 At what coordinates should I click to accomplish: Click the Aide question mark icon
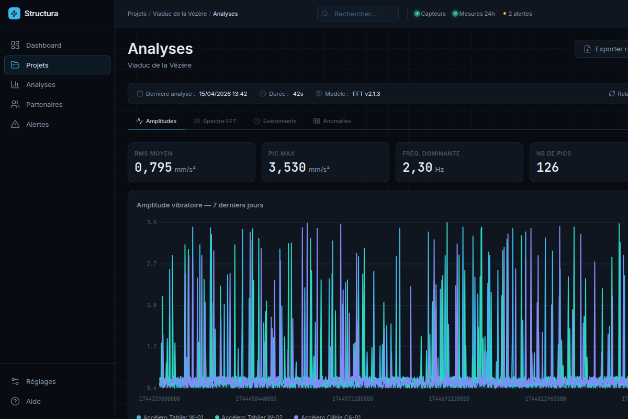15,402
